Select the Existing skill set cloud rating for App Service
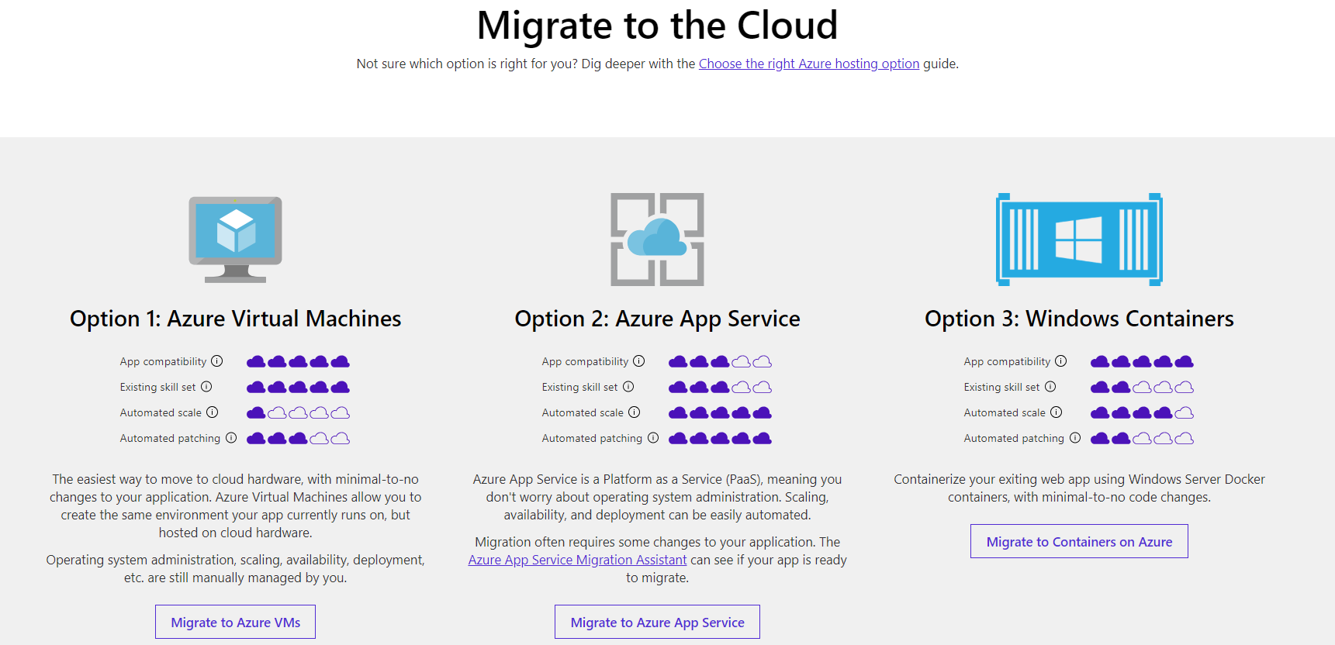 720,388
